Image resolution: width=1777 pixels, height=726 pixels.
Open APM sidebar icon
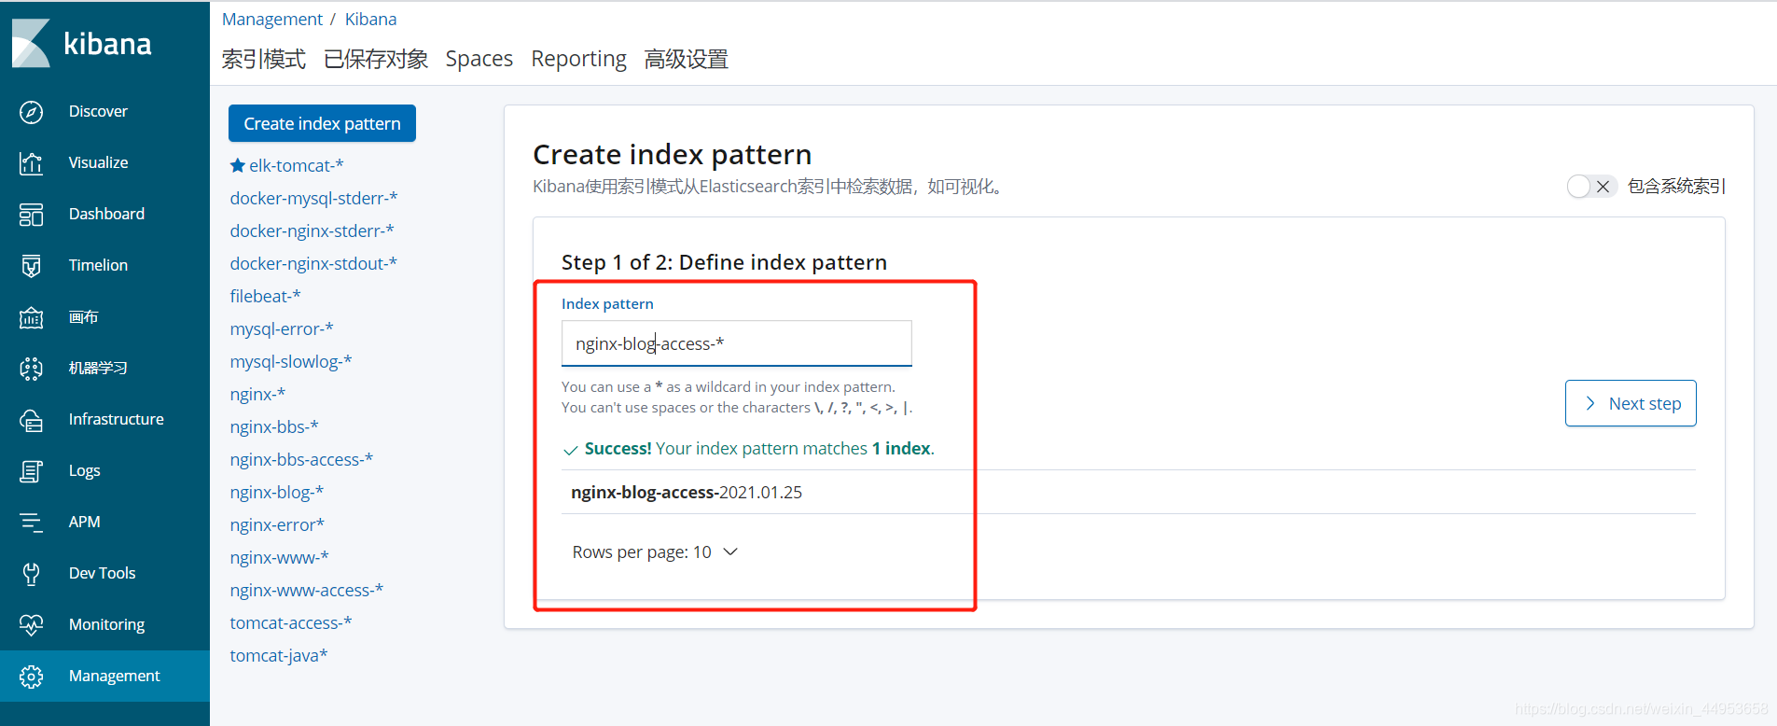click(x=31, y=523)
